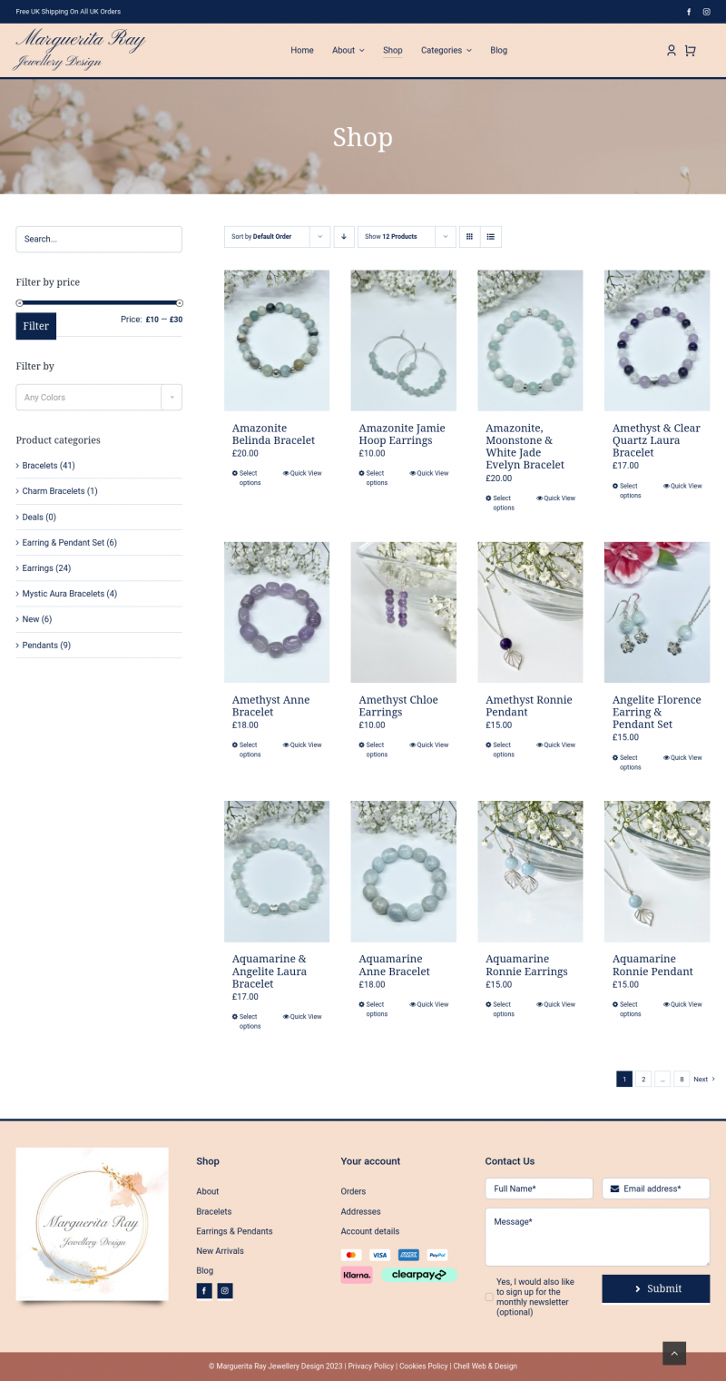Click the left price slider handle
This screenshot has height=1381, width=726.
[x=20, y=302]
